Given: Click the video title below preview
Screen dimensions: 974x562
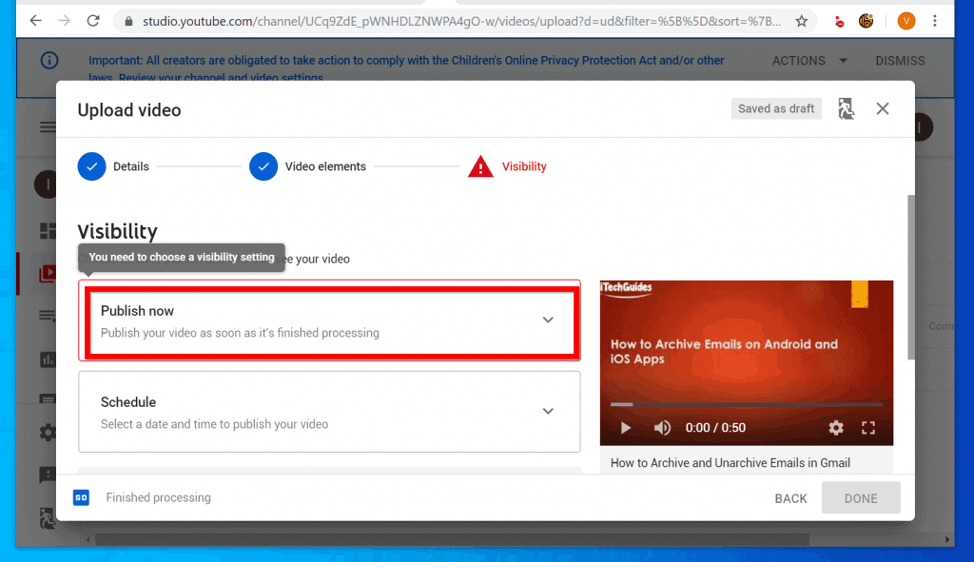Looking at the screenshot, I should click(730, 463).
